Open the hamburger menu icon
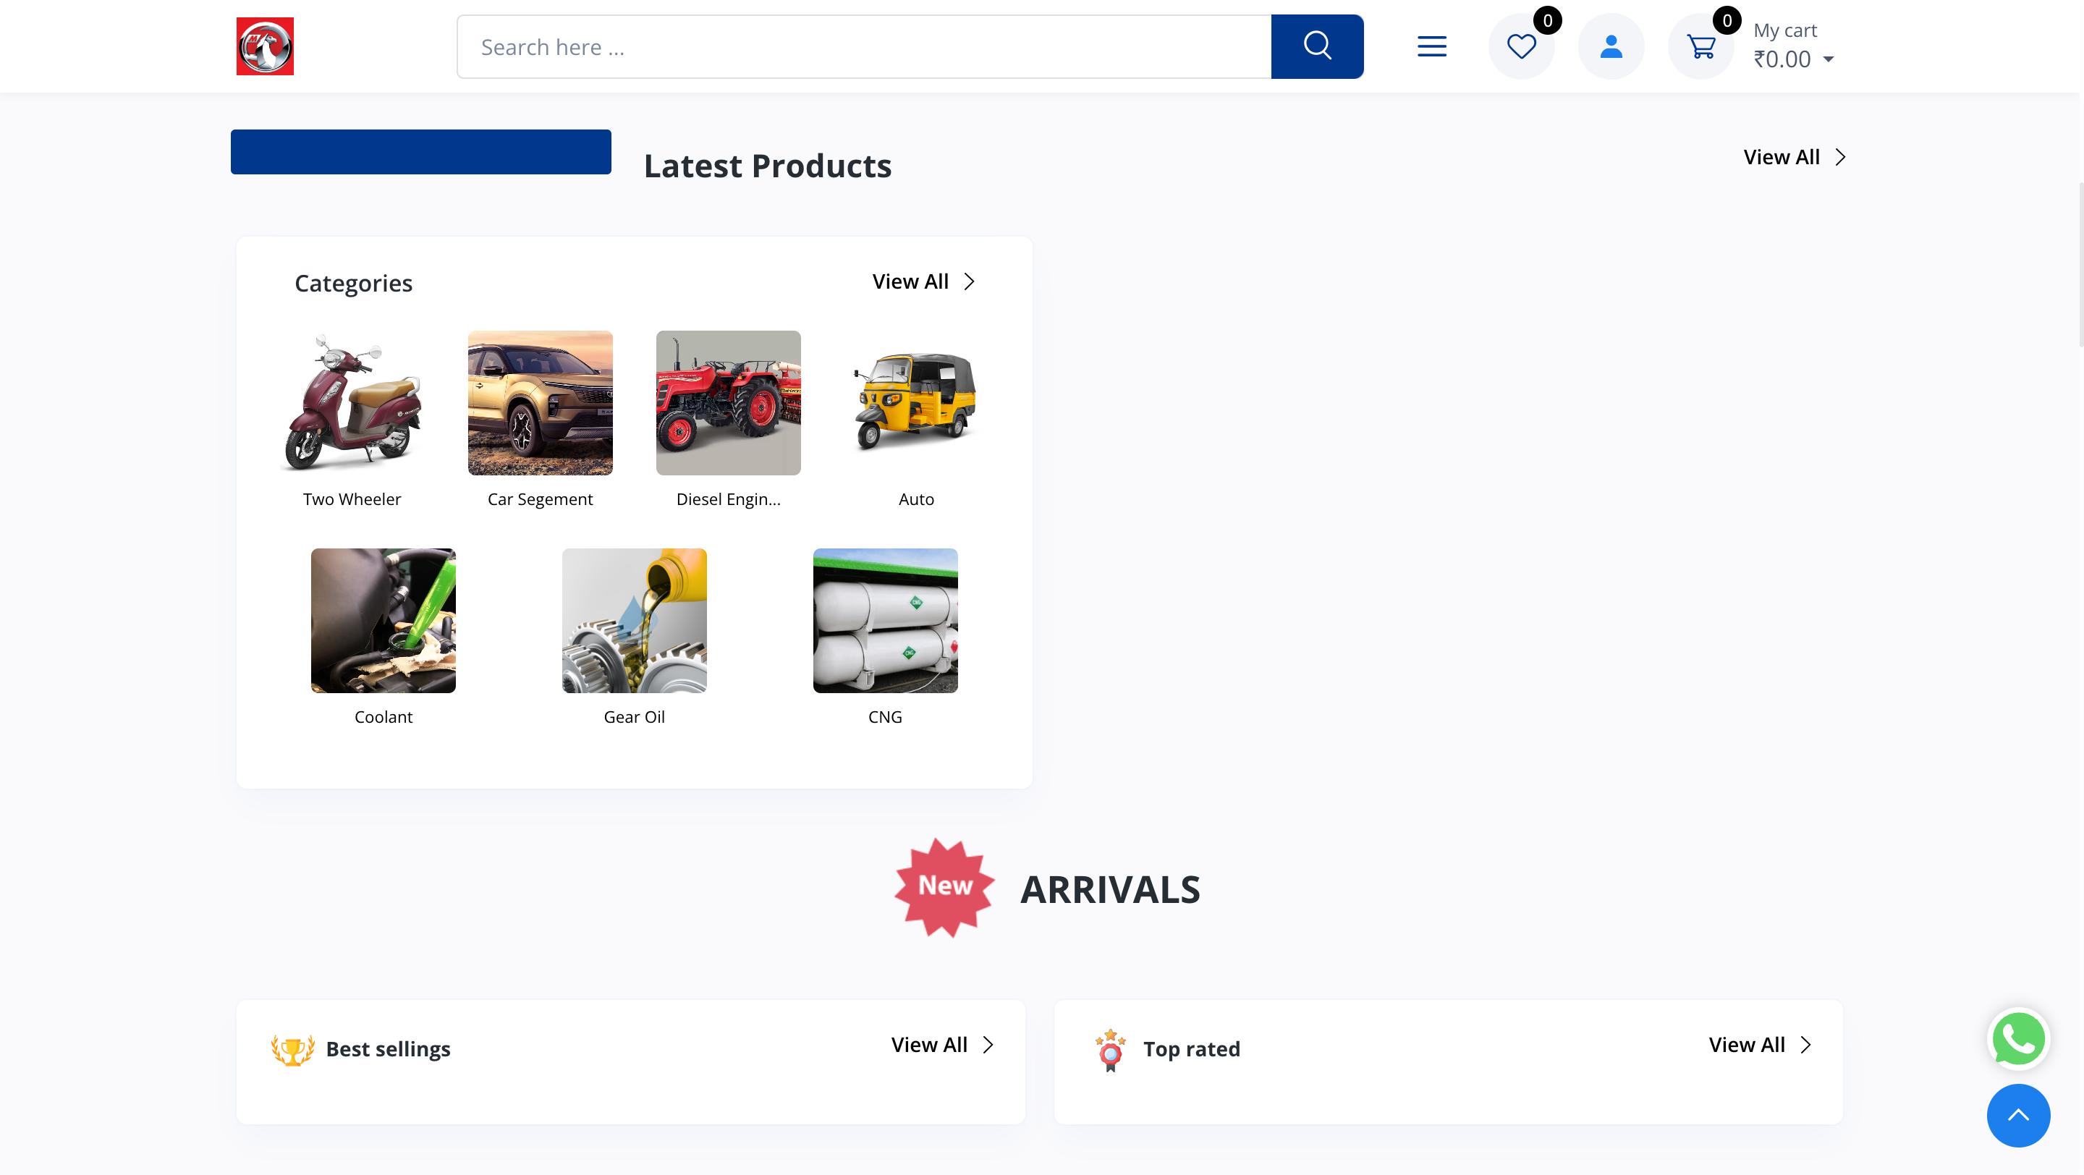 tap(1431, 46)
